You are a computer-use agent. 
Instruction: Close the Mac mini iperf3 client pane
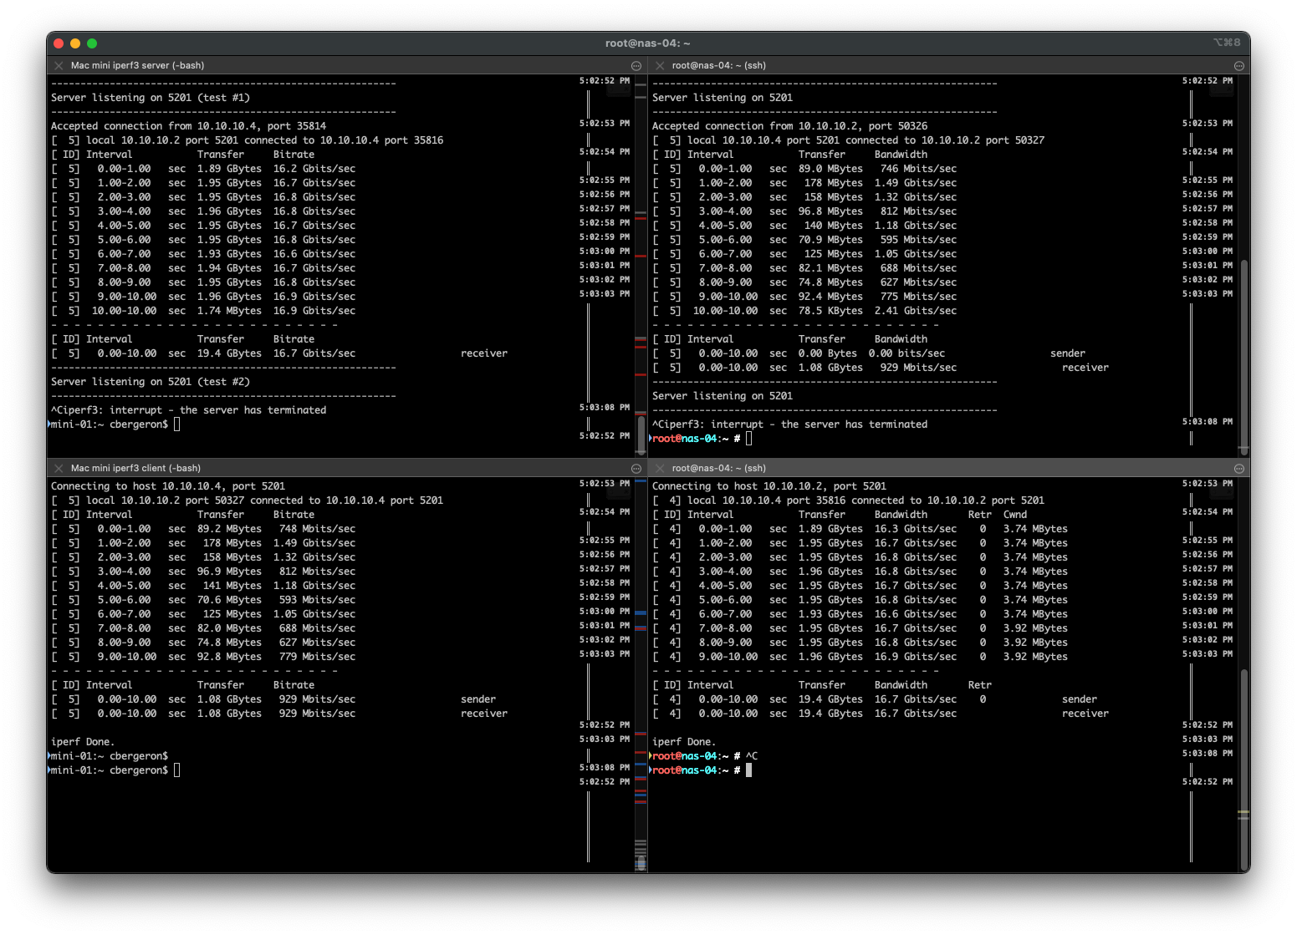[x=59, y=468]
